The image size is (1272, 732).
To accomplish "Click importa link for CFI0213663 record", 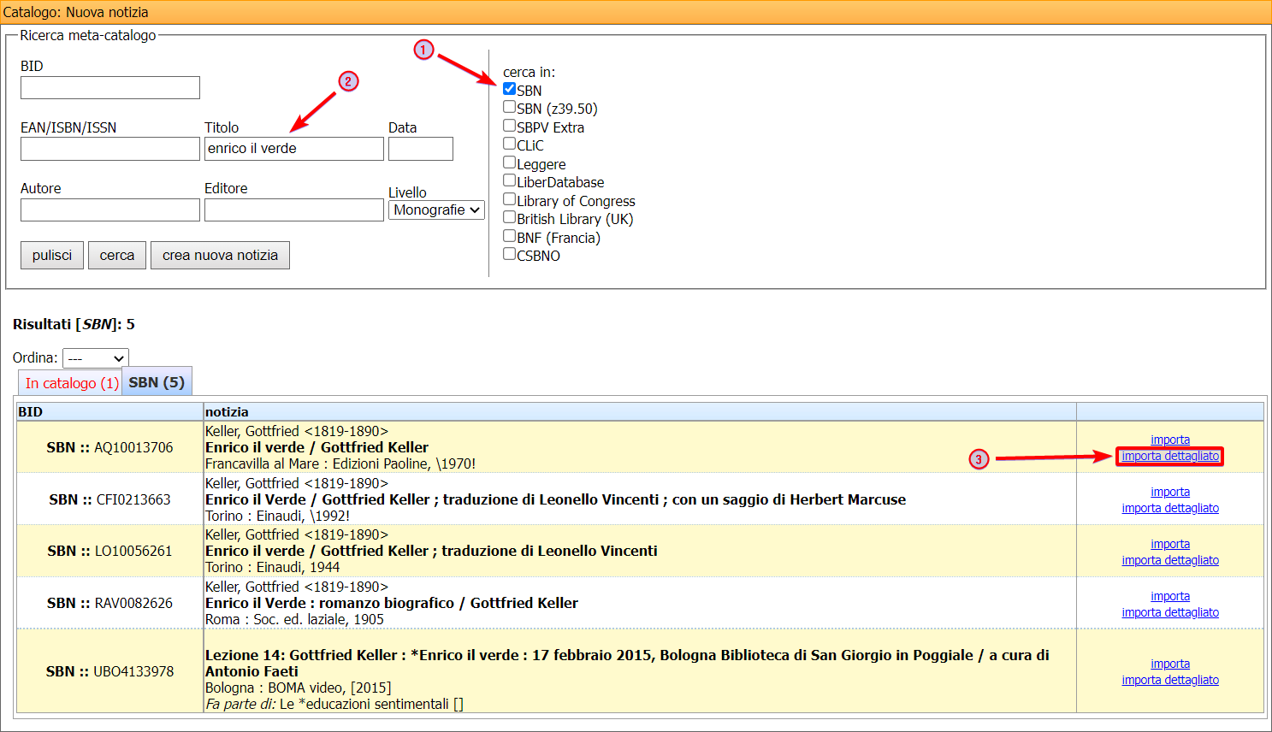I will (1169, 493).
